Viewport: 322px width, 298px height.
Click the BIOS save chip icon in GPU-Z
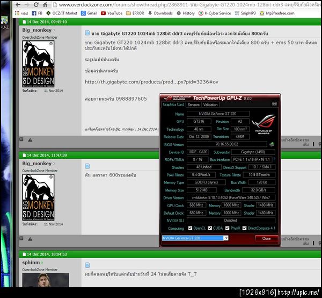pyautogui.click(x=272, y=144)
